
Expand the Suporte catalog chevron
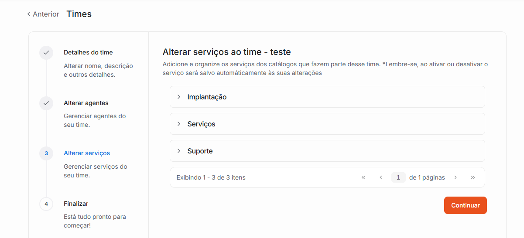[x=179, y=151]
